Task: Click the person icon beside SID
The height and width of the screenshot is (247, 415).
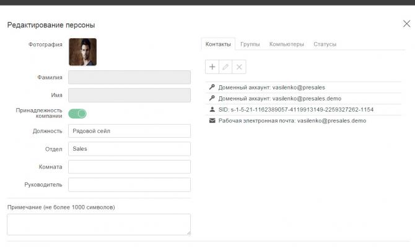Action: (x=212, y=109)
